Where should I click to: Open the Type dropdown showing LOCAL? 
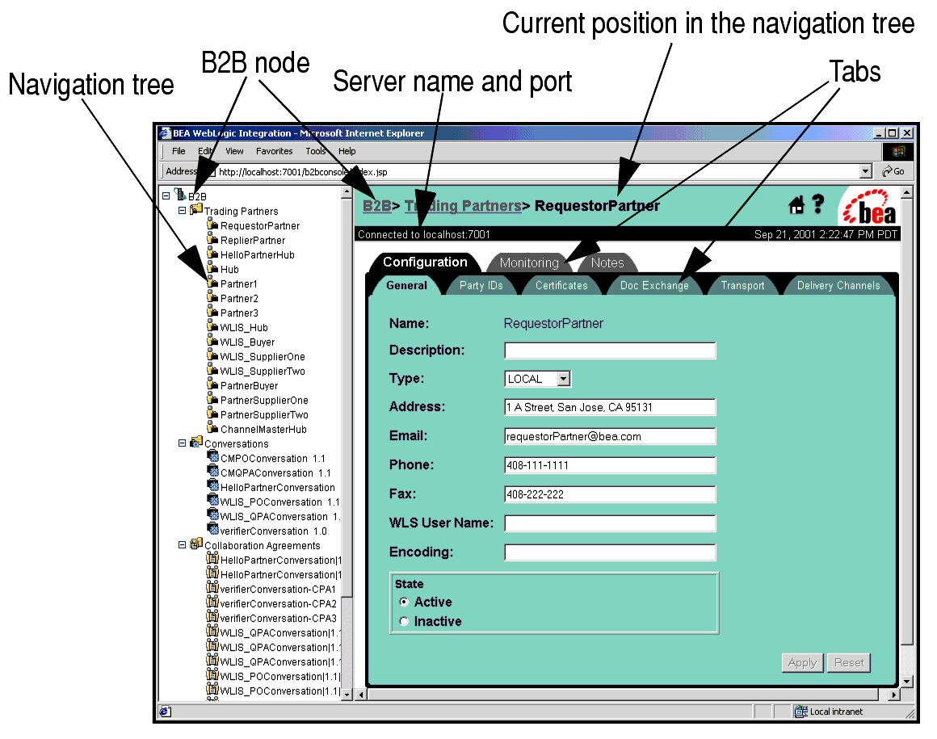564,379
